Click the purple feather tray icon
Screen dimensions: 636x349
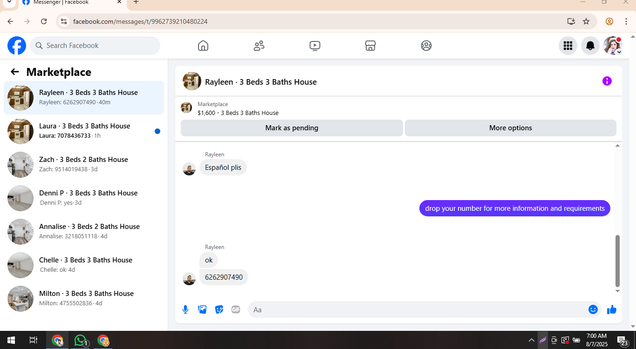(543, 340)
